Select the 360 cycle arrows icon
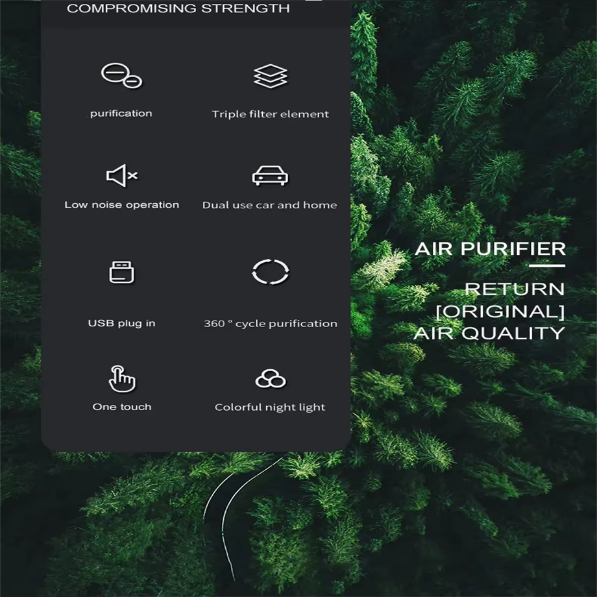 coord(271,272)
